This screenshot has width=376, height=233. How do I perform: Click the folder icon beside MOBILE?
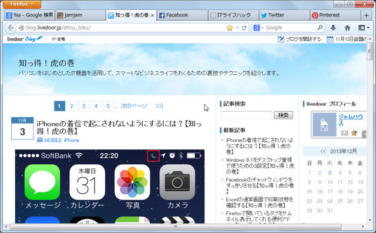(40, 140)
